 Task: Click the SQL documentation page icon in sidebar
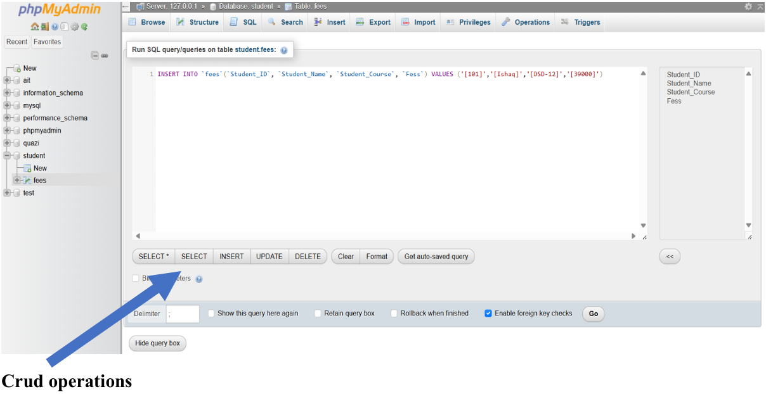click(64, 27)
